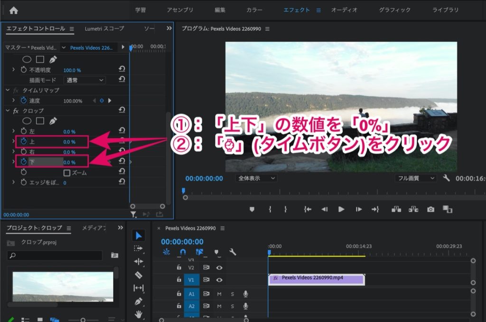Select the オーディオ workspace tab
Screen dimensions: 486x322
point(344,10)
